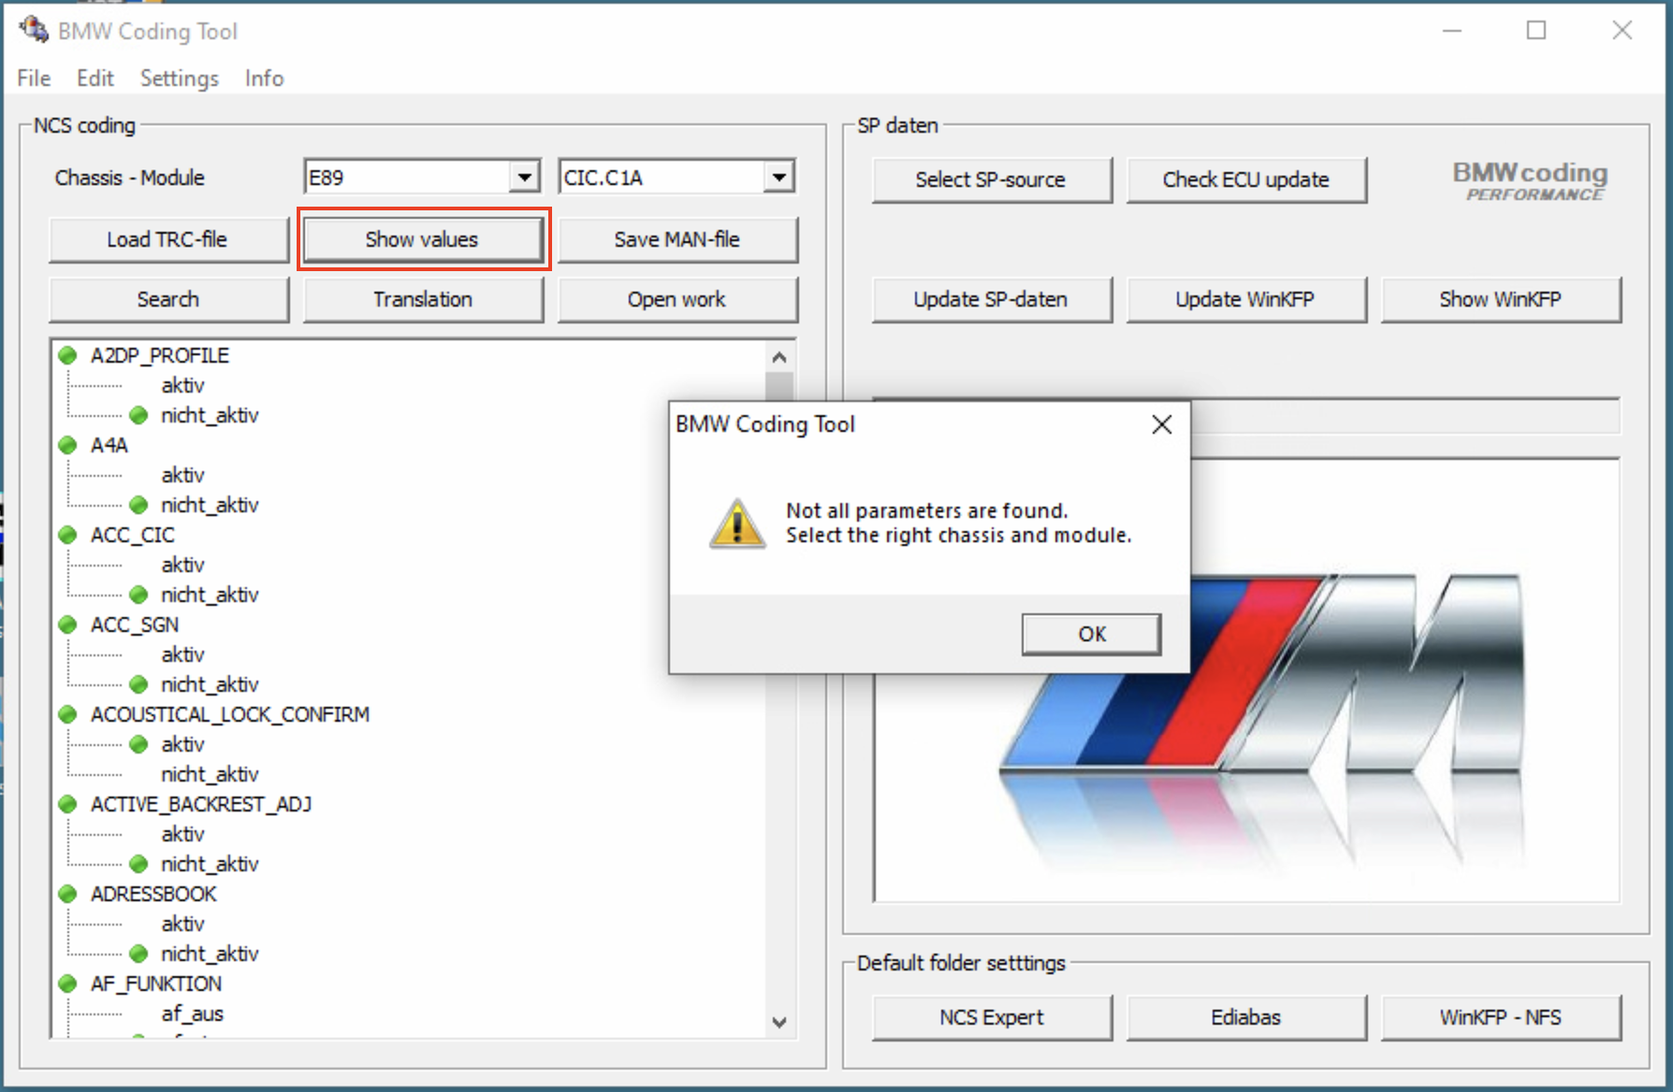Select aktiv under ACC_CIC
Image resolution: width=1673 pixels, height=1092 pixels.
pos(182,565)
